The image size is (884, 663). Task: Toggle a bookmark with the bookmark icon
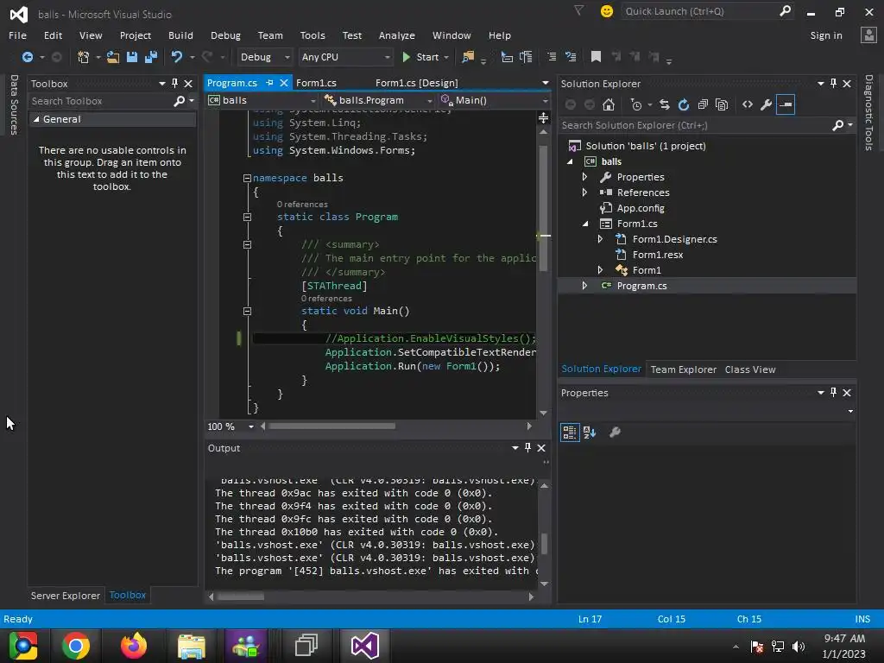(596, 57)
